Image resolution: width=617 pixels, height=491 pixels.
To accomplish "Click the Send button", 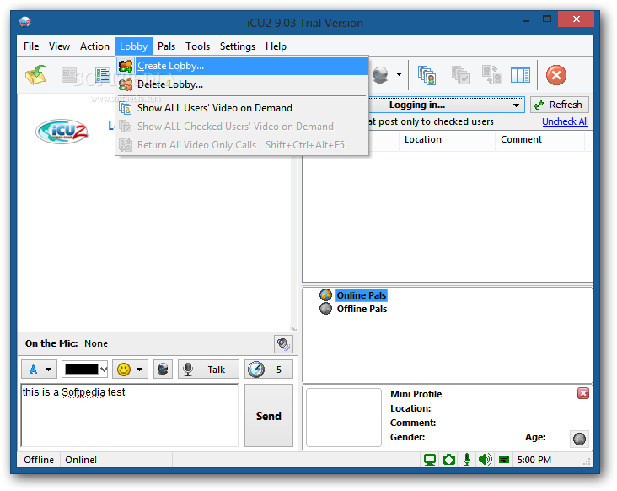I will tap(268, 416).
